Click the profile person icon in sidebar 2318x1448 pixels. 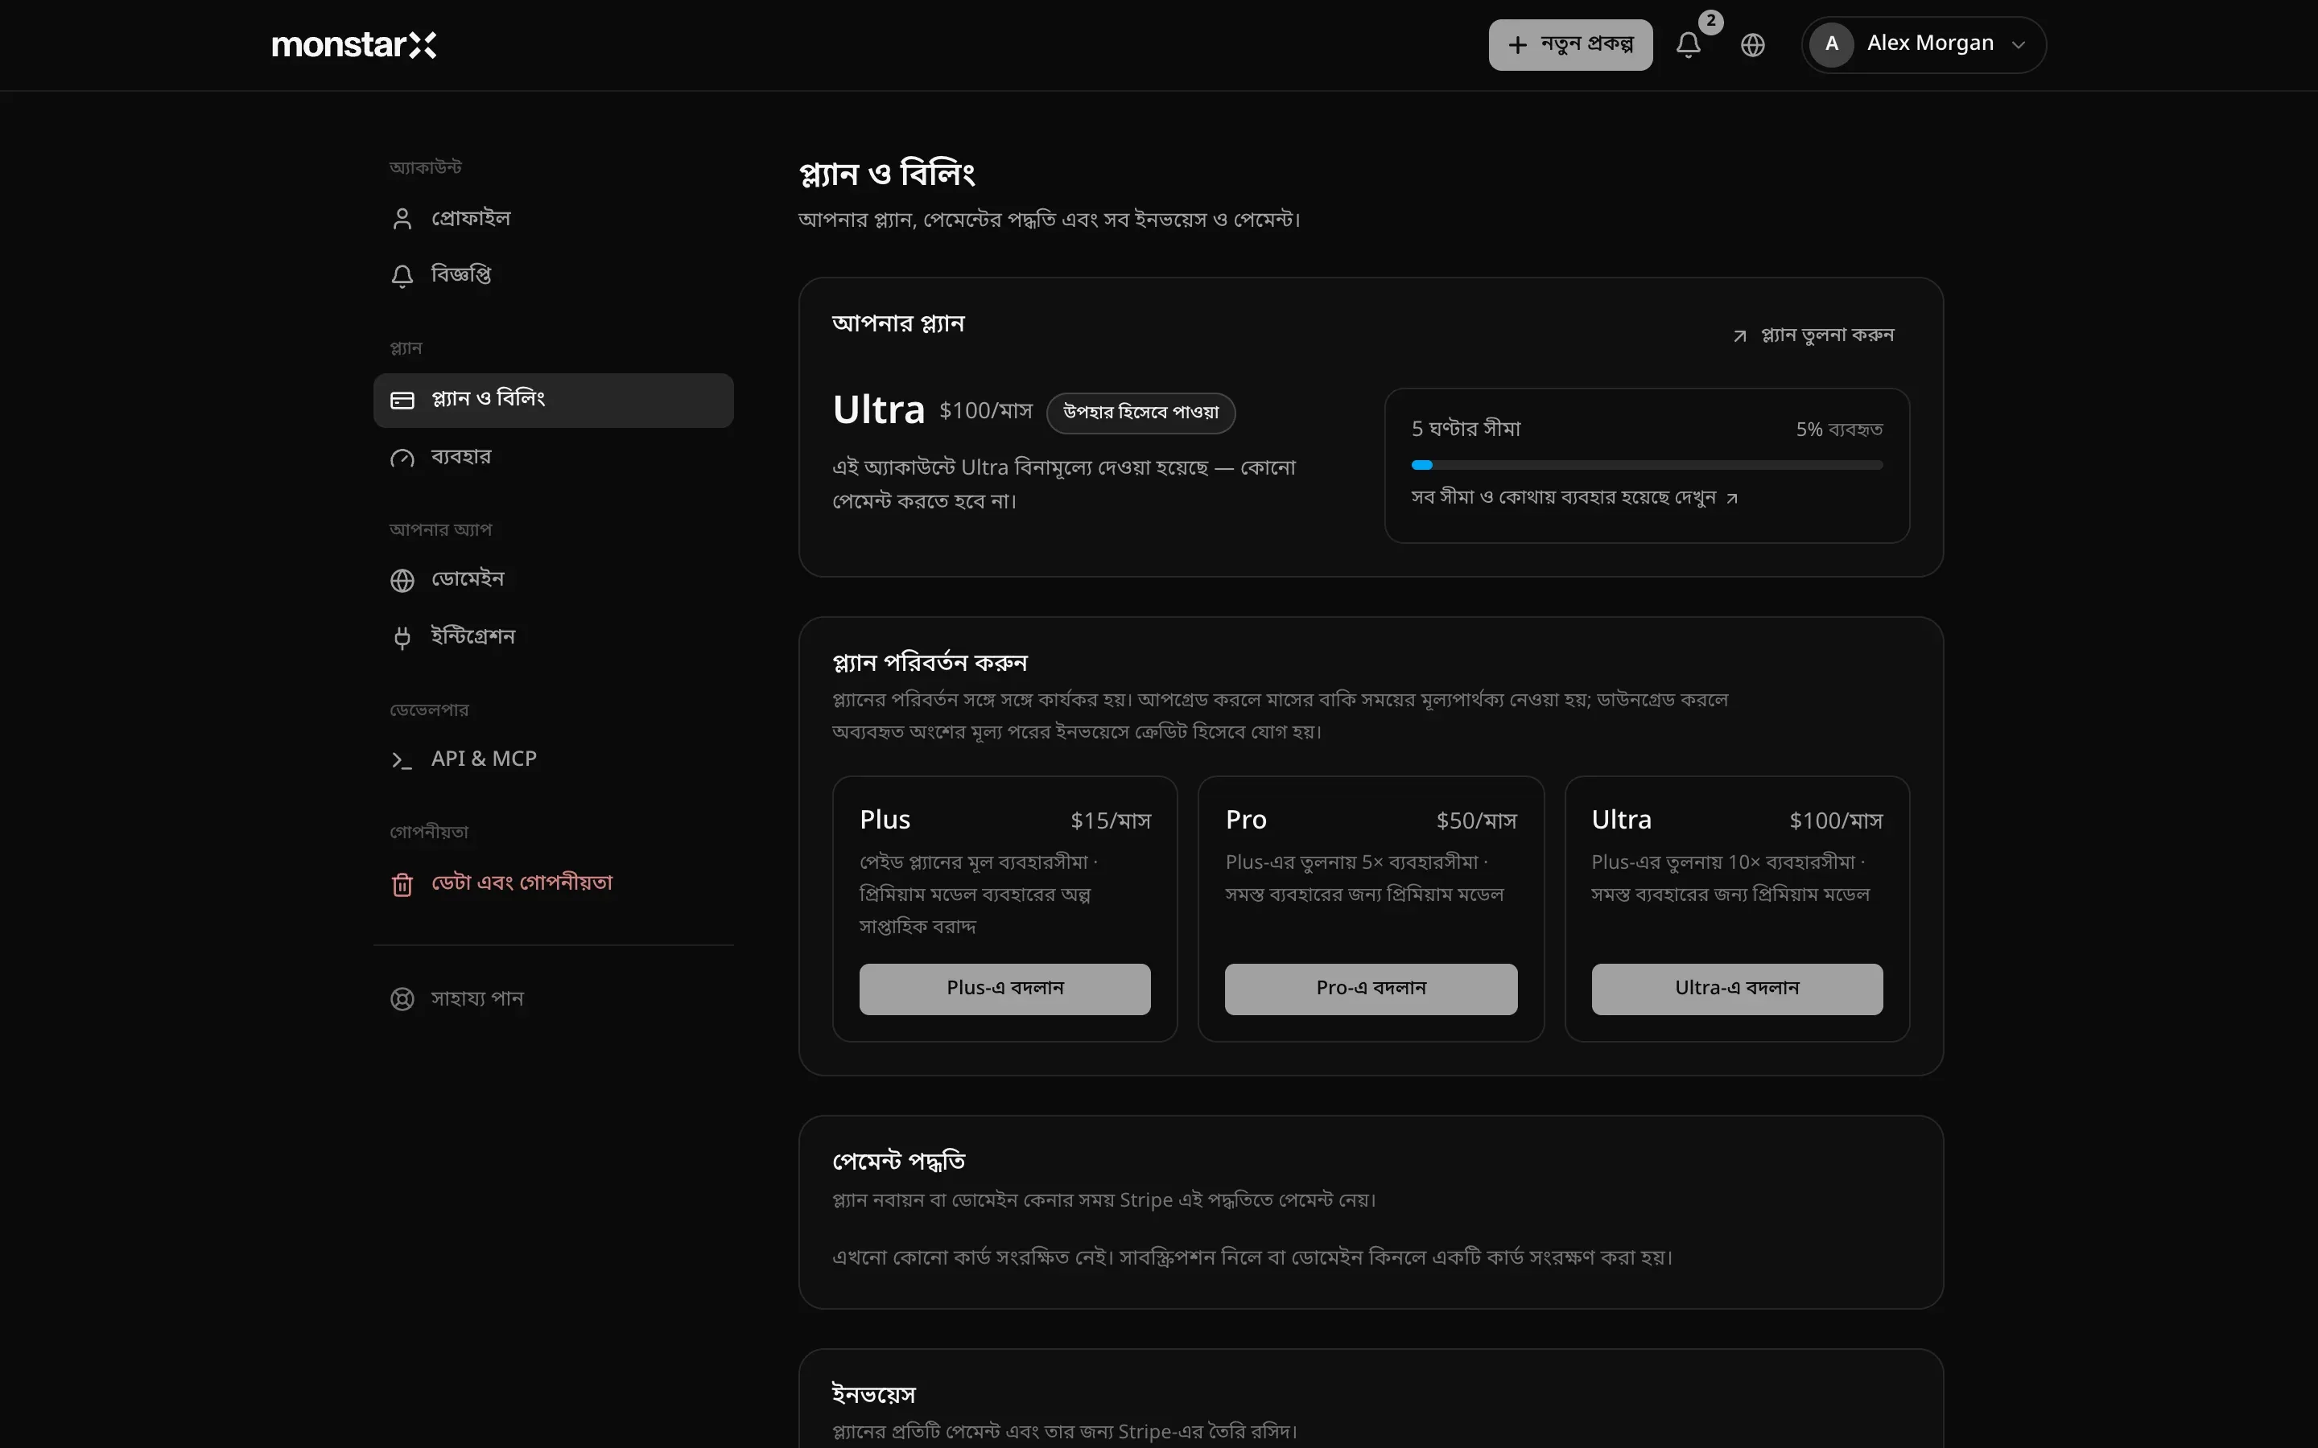click(x=402, y=220)
